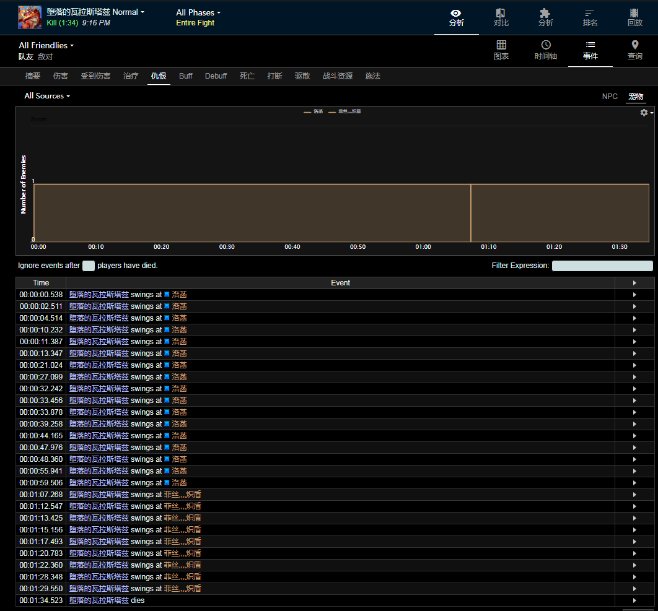
Task: Open the All Friendlies dropdown
Action: click(x=46, y=45)
